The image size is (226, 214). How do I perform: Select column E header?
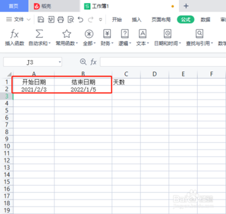click(183, 74)
